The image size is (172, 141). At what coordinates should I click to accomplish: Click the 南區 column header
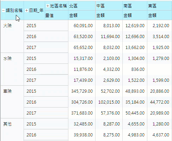(135, 6)
